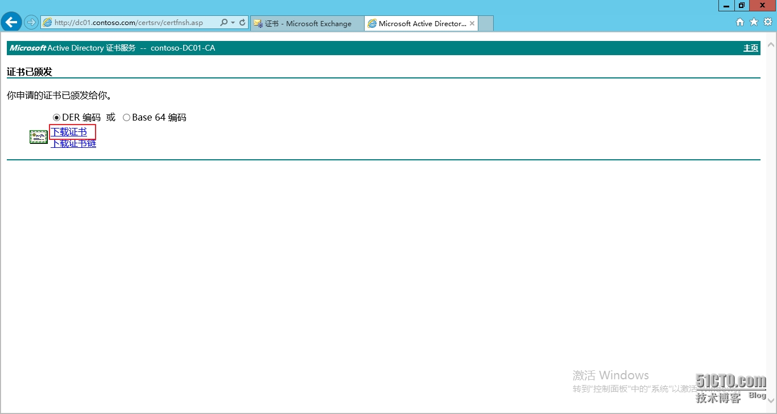Expand the address bar search dropdown arrow
777x414 pixels.
pyautogui.click(x=233, y=23)
